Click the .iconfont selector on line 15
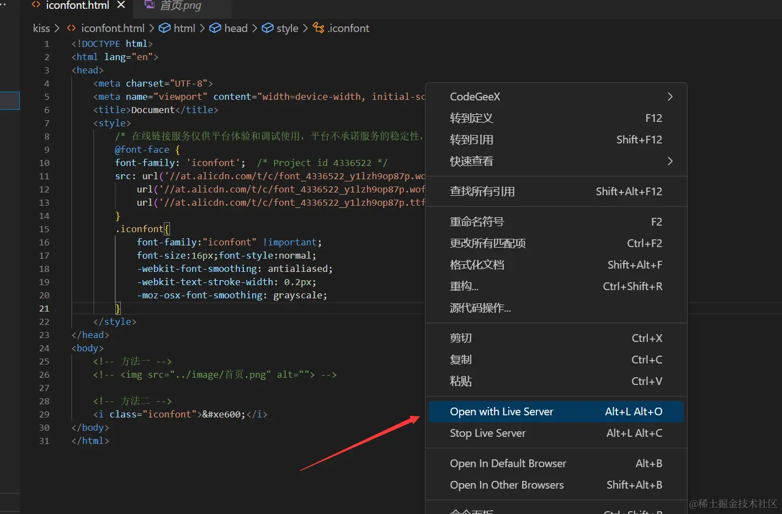The image size is (782, 514). pyautogui.click(x=140, y=229)
